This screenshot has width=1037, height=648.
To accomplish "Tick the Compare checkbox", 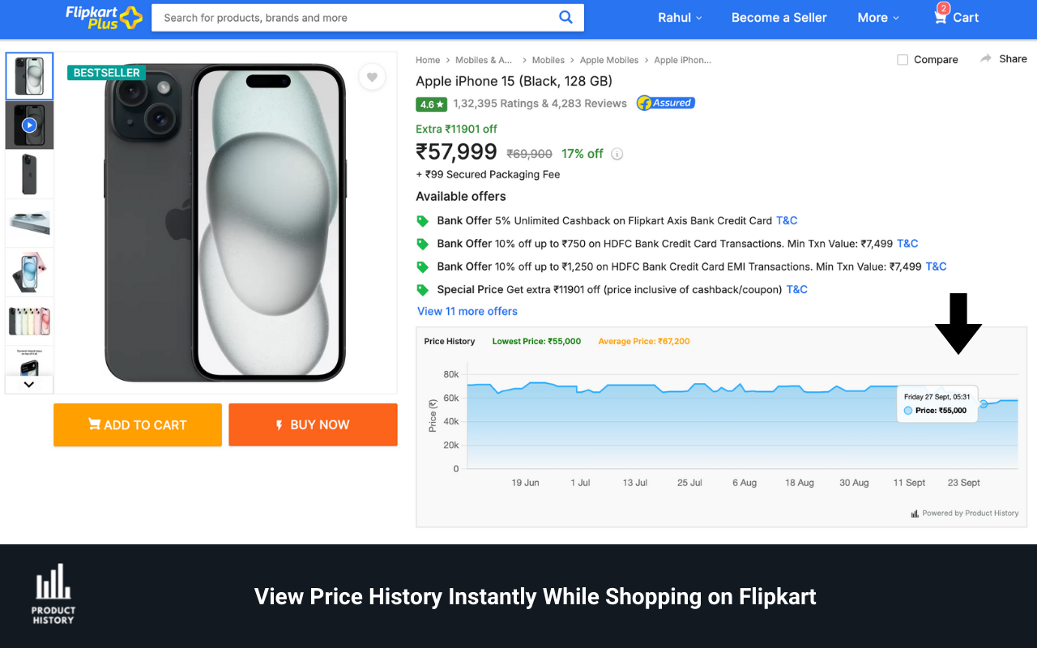I will (x=903, y=60).
